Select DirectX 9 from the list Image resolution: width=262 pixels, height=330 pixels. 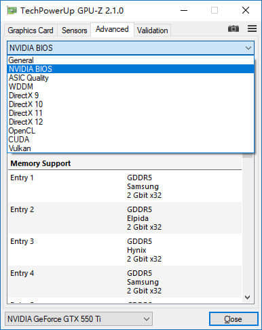[131, 96]
